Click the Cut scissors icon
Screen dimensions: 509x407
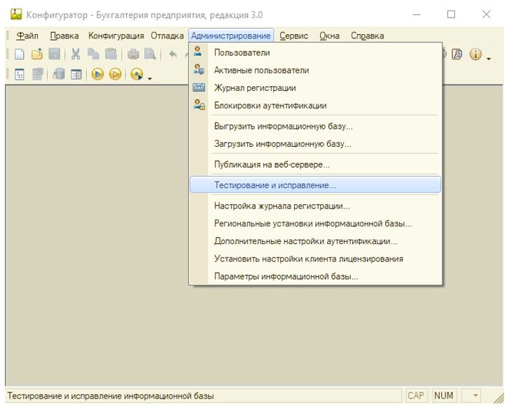pos(76,54)
